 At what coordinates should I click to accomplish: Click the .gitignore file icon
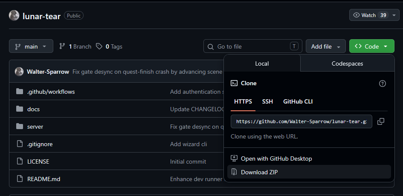[x=20, y=144]
